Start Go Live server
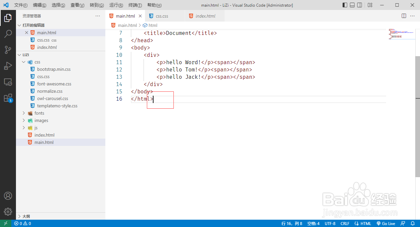Image resolution: width=420 pixels, height=227 pixels. [x=386, y=223]
